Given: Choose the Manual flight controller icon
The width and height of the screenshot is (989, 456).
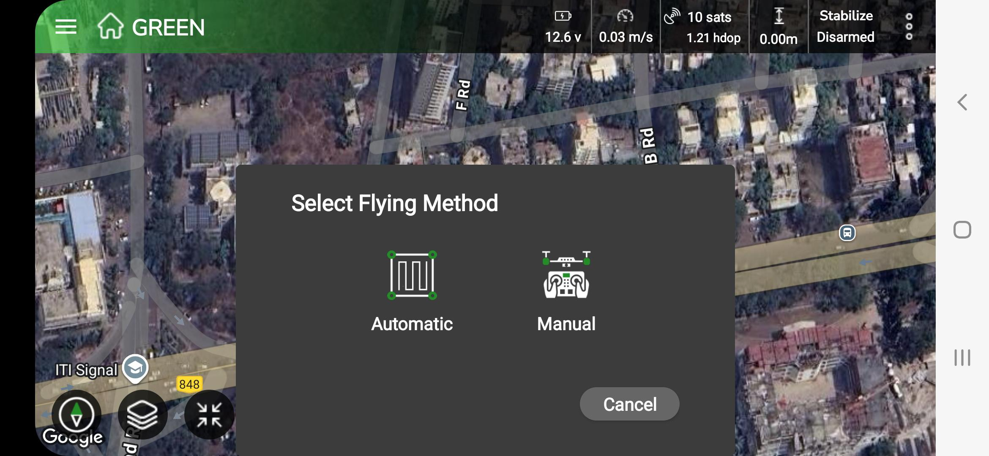Looking at the screenshot, I should click(x=566, y=275).
